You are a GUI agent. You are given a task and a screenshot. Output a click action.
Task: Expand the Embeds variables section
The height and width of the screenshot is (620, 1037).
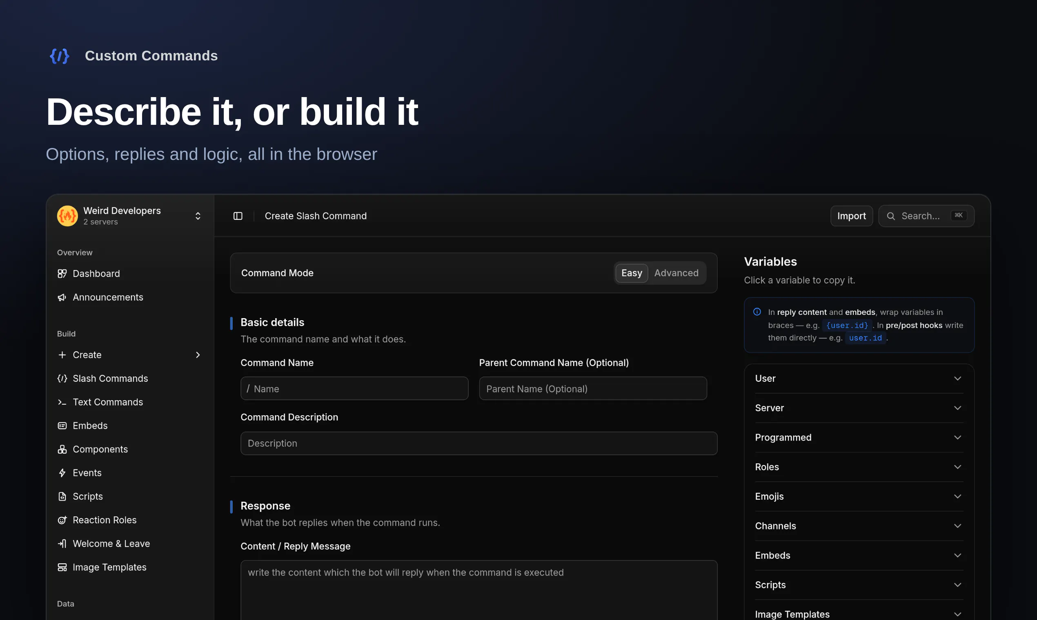tap(859, 555)
